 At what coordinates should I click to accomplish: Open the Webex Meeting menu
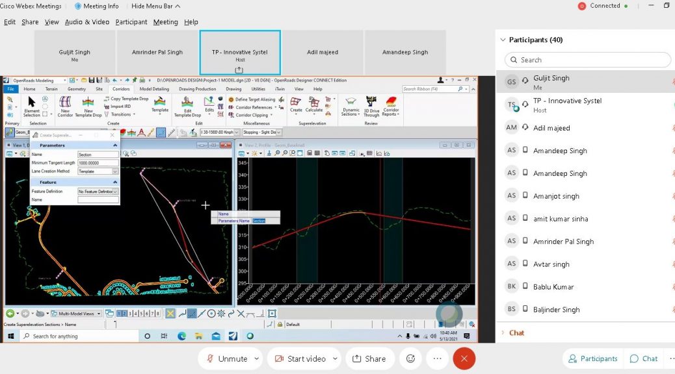pos(165,22)
